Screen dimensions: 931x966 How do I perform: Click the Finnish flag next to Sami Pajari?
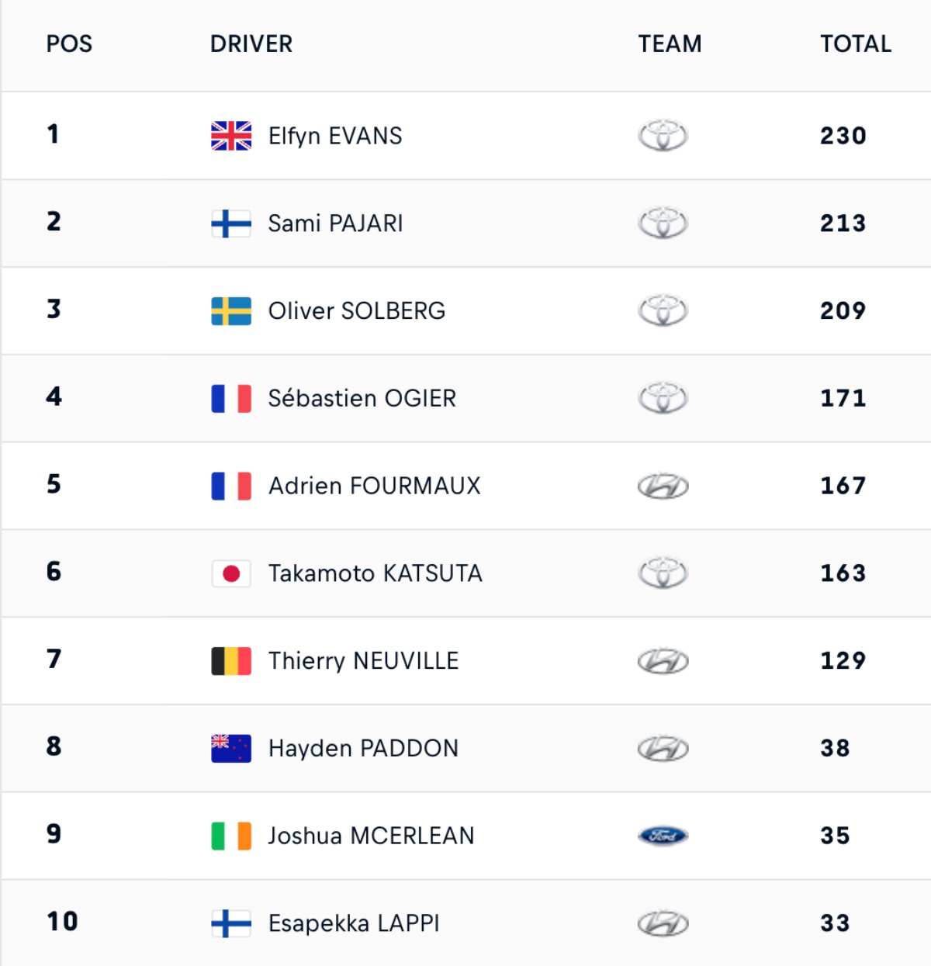(231, 223)
